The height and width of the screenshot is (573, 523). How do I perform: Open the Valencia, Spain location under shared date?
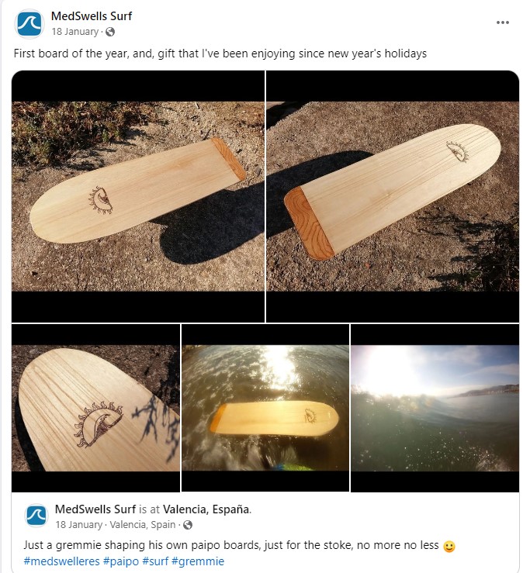click(143, 525)
